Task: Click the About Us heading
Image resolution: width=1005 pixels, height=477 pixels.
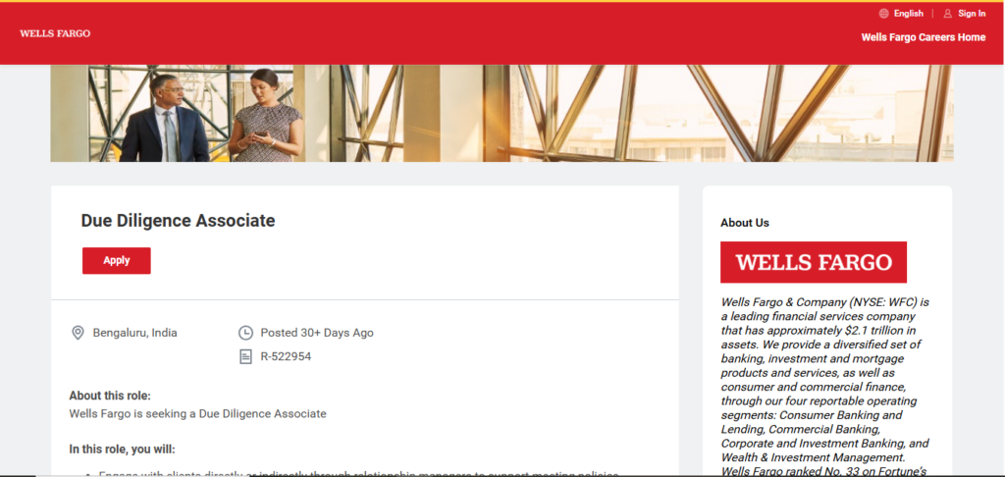Action: pyautogui.click(x=745, y=223)
